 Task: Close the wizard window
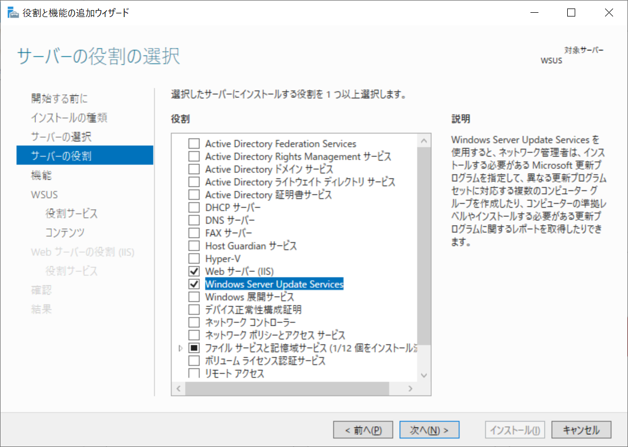[x=609, y=13]
